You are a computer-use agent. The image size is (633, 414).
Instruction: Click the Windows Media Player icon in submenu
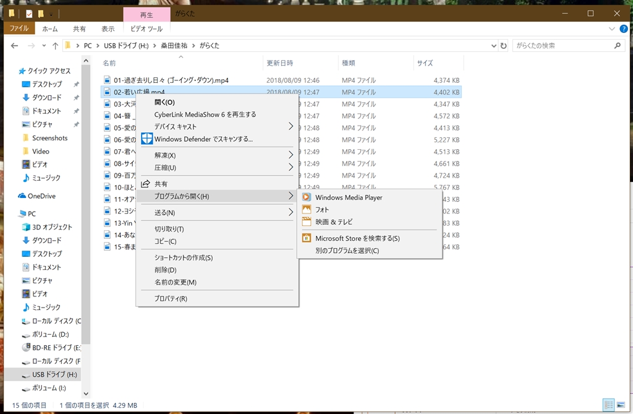tap(307, 197)
